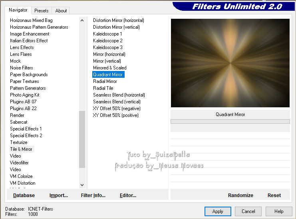Click the category list scroll up arrow
Image resolution: width=296 pixels, height=219 pixels.
[82, 20]
